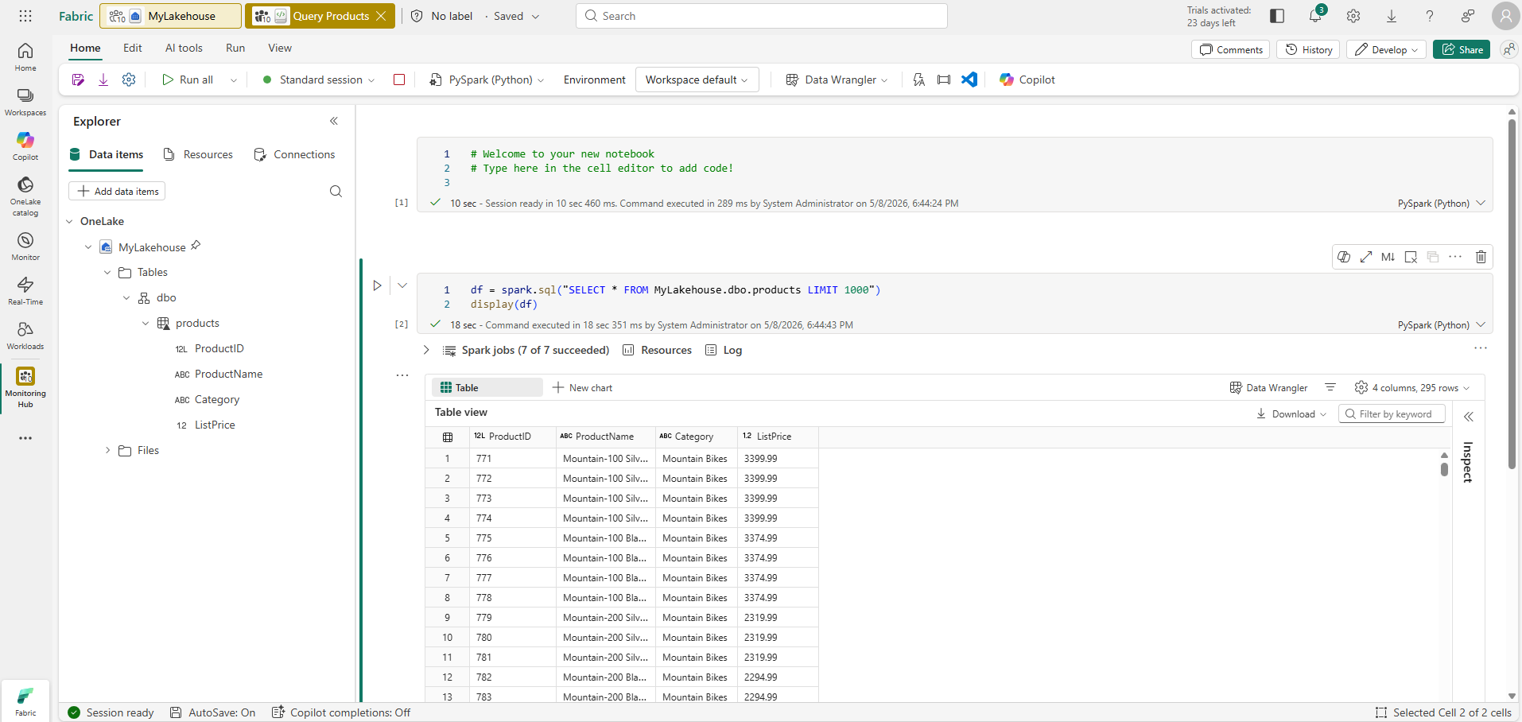Convert cell to Markdown via M↓ icon
Image resolution: width=1522 pixels, height=722 pixels.
tap(1388, 257)
